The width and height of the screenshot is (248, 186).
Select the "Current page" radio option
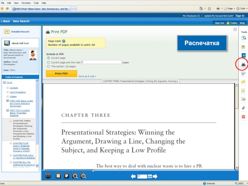point(48,58)
